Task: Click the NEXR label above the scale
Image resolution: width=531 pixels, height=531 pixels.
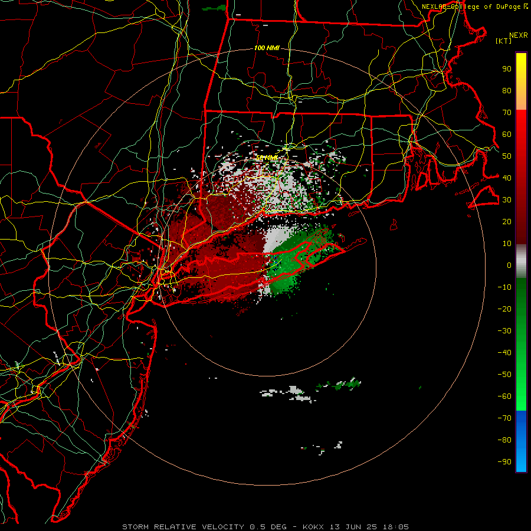Action: [519, 35]
